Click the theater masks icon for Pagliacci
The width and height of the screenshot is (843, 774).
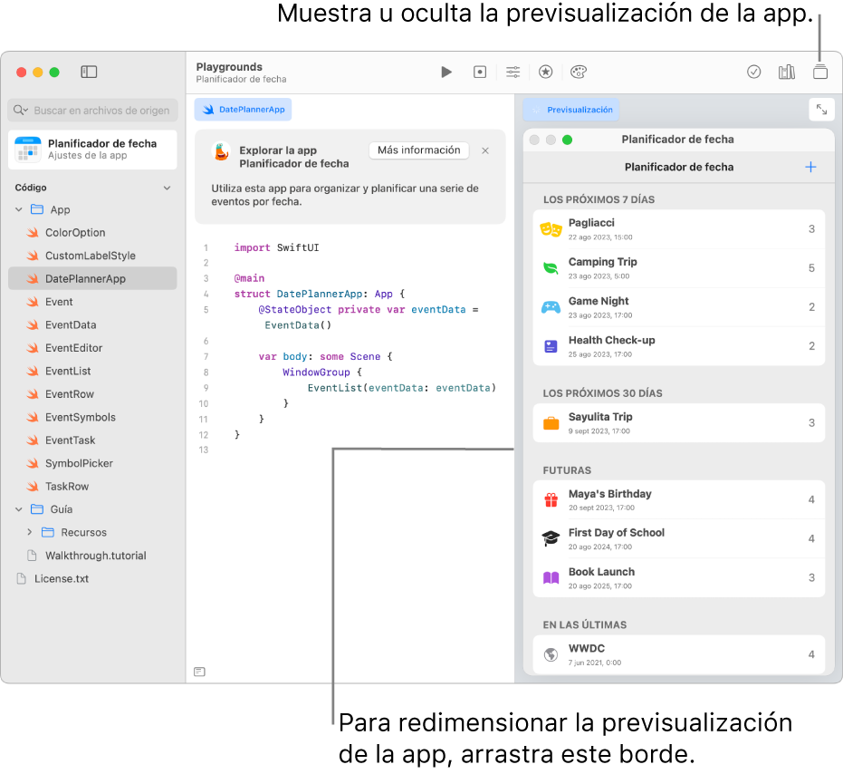[551, 230]
